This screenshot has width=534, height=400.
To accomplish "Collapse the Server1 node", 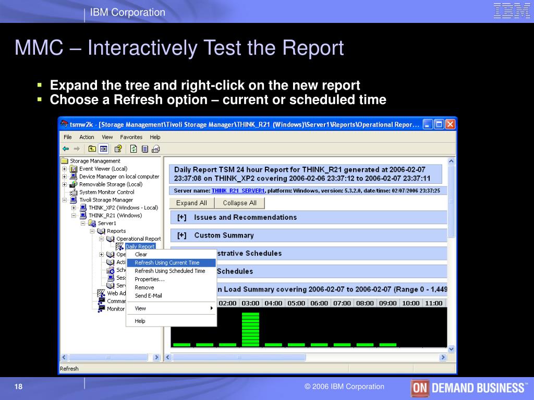I will click(83, 223).
